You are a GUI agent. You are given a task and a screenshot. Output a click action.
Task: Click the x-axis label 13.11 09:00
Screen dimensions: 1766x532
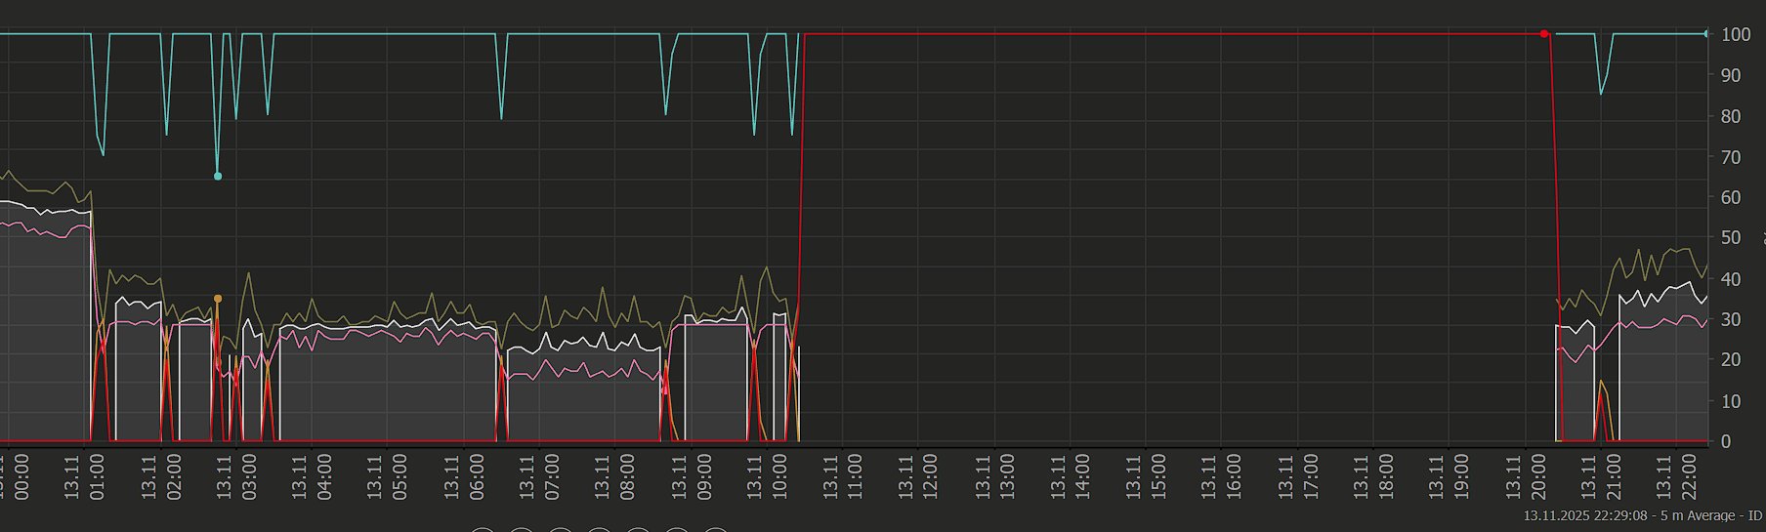point(691,476)
